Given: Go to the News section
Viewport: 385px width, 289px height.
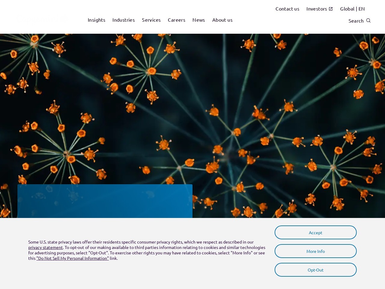Looking at the screenshot, I should pyautogui.click(x=199, y=20).
